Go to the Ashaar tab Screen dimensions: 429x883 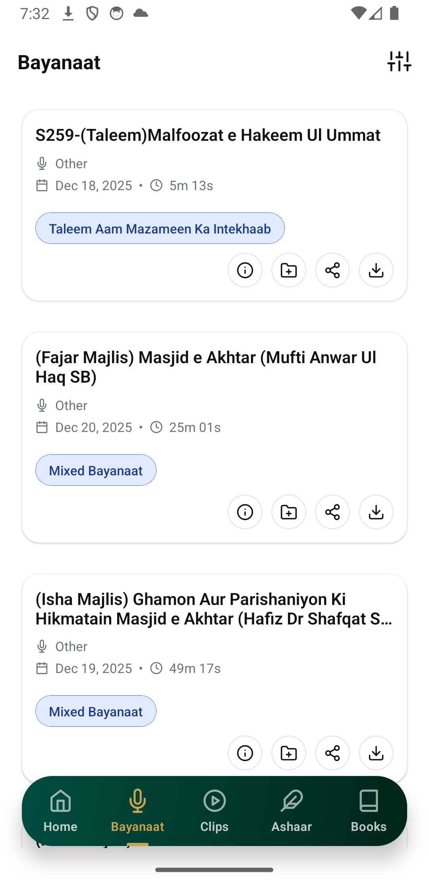coord(292,811)
